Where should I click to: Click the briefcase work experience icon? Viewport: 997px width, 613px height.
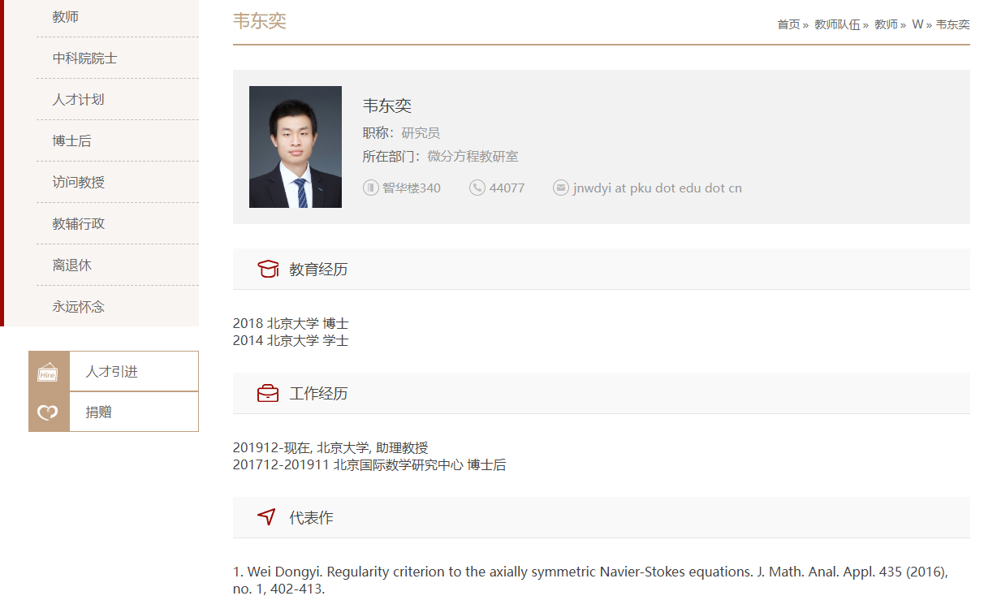[x=268, y=394]
